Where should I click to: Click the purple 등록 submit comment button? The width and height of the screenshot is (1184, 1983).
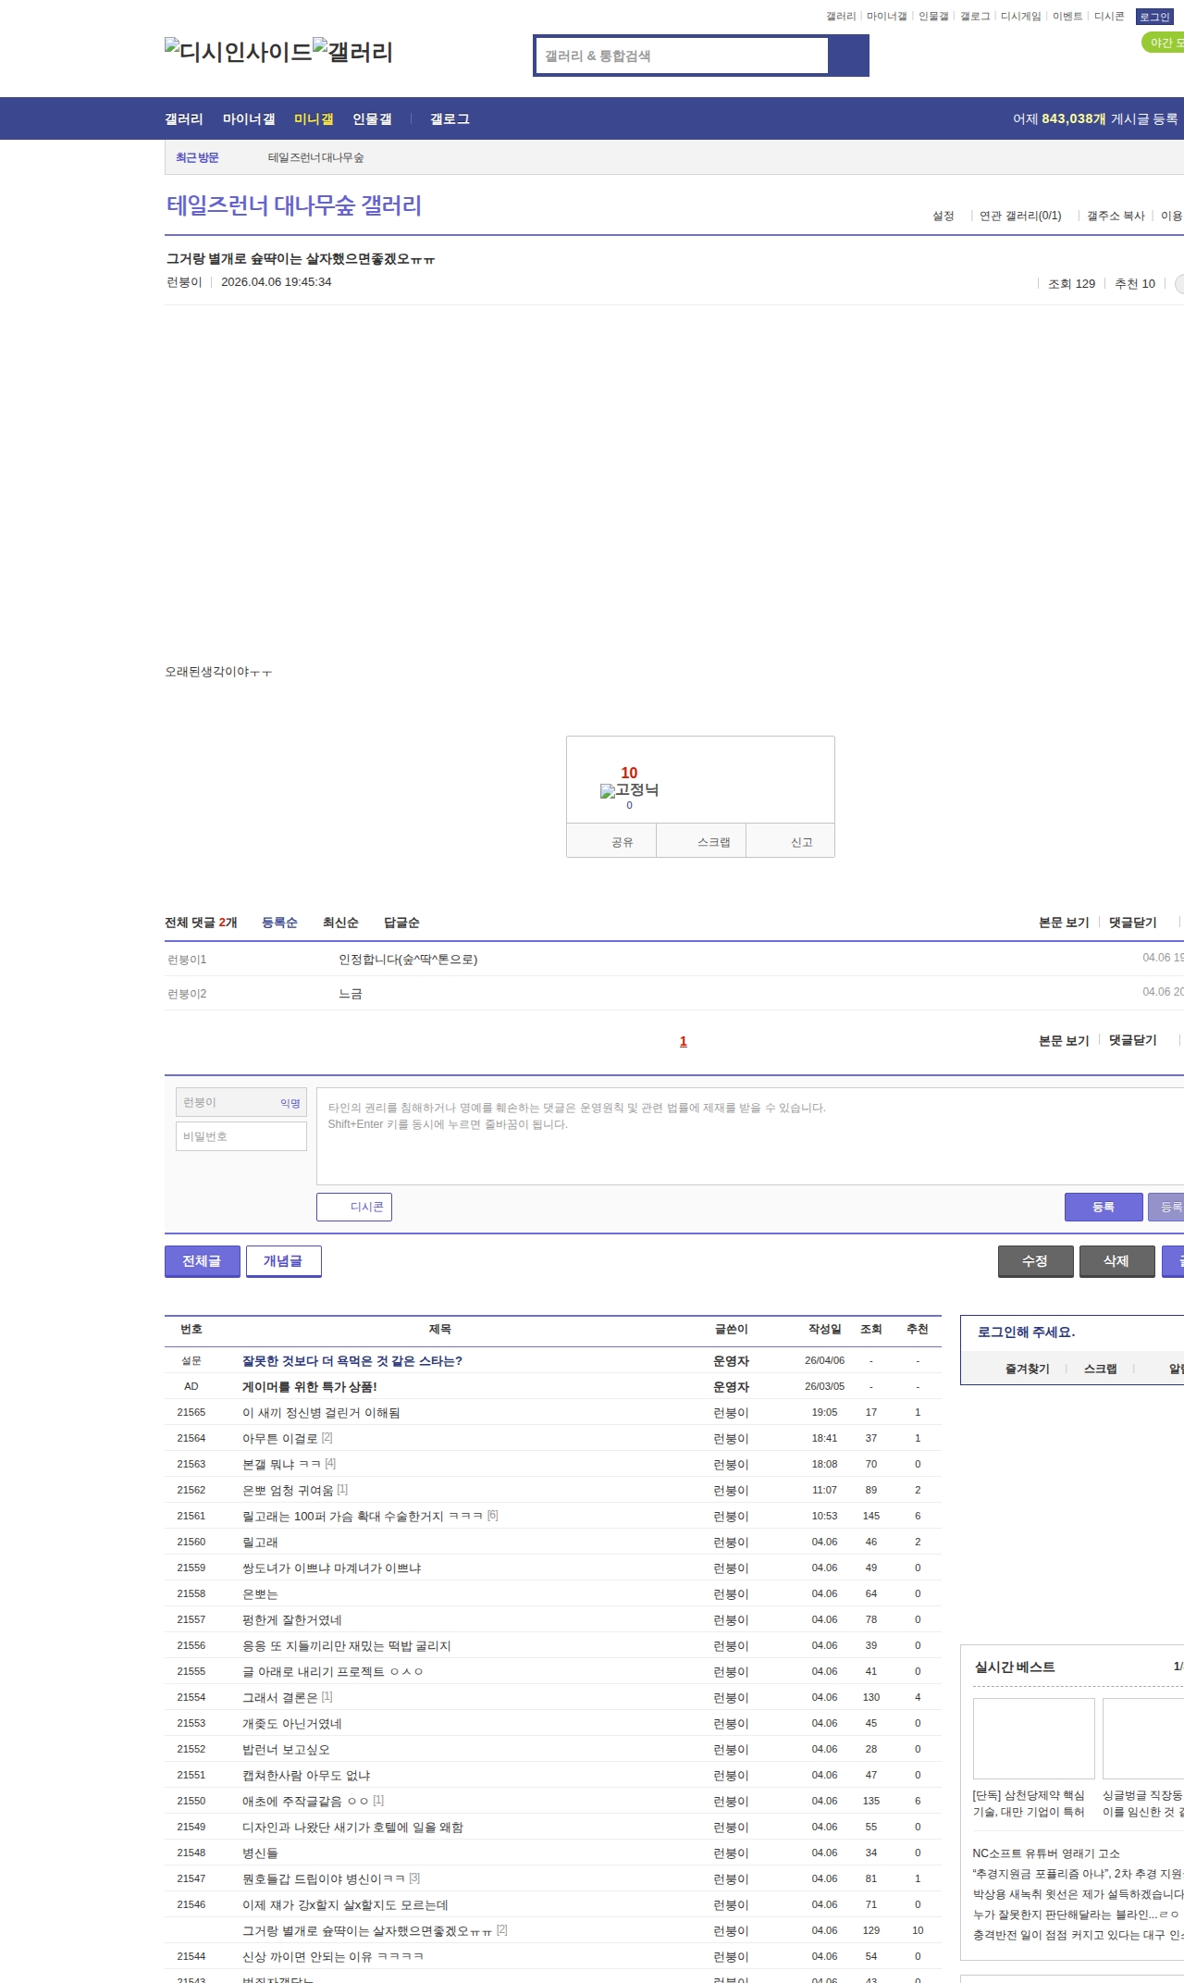pyautogui.click(x=1103, y=1207)
